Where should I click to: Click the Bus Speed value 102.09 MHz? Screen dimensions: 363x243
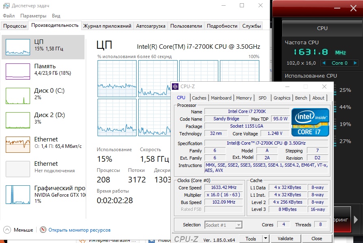click(x=224, y=202)
